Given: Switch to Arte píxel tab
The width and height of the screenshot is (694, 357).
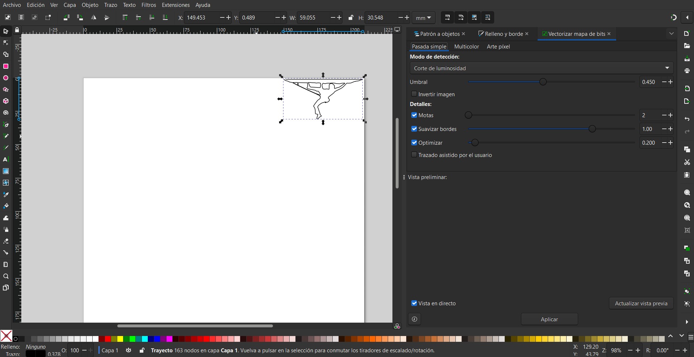Looking at the screenshot, I should [498, 46].
